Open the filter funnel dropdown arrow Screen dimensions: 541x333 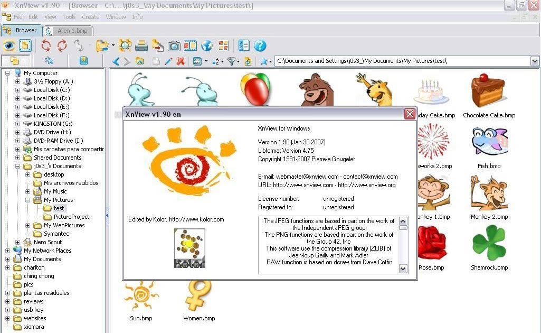coord(238,61)
